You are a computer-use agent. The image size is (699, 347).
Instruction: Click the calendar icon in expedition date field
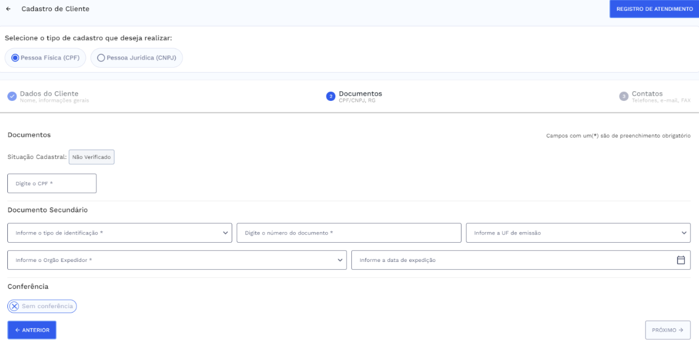point(680,260)
